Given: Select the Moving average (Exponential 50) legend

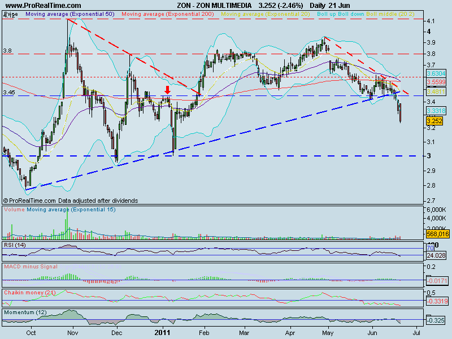Looking at the screenshot, I should pos(70,14).
